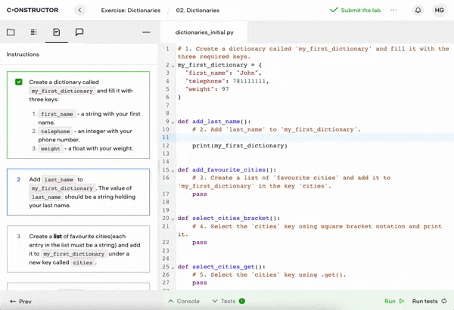The image size is (454, 310).
Task: Click the back chevron button near logo
Action: tap(80, 11)
